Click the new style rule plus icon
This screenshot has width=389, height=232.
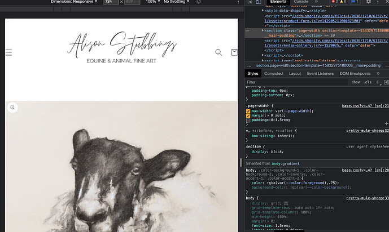click(378, 82)
